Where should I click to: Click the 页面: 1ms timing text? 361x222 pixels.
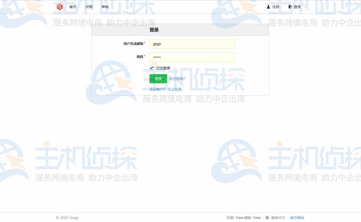[x=235, y=217]
